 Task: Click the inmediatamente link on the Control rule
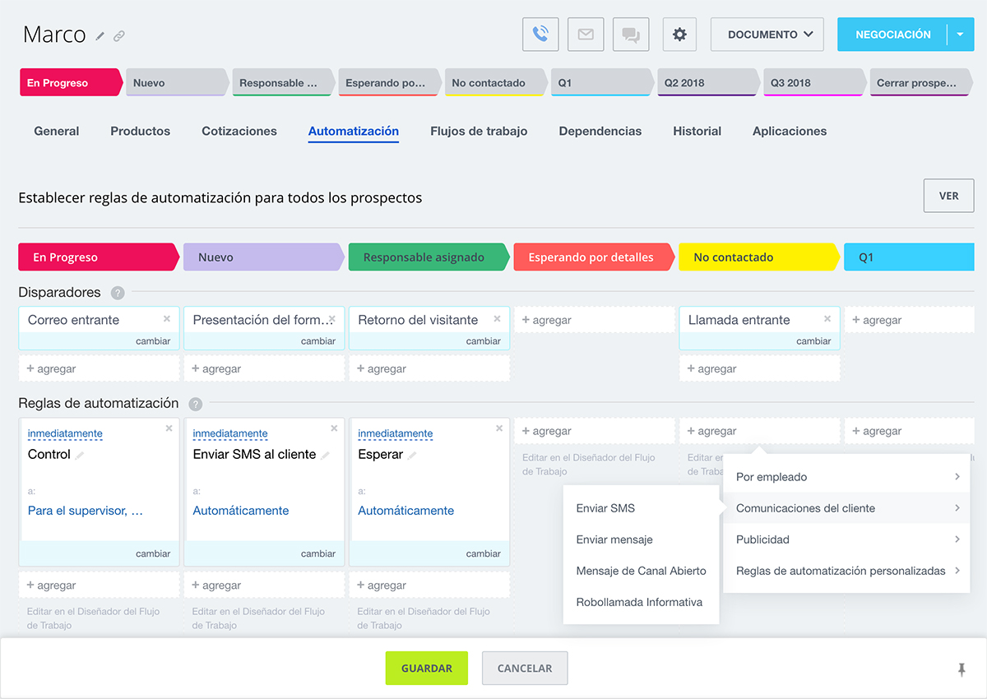pyautogui.click(x=65, y=433)
